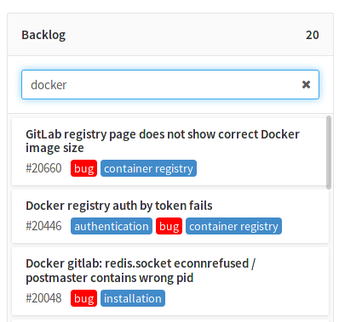339x322 pixels.
Task: Clear the docker search with the X icon
Action: click(x=306, y=84)
